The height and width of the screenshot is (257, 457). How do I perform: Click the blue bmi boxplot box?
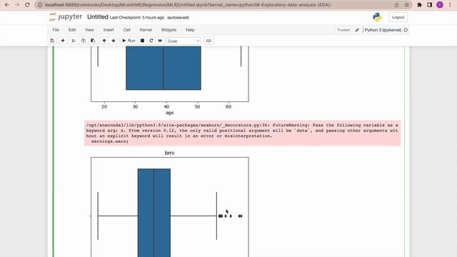coord(154,213)
